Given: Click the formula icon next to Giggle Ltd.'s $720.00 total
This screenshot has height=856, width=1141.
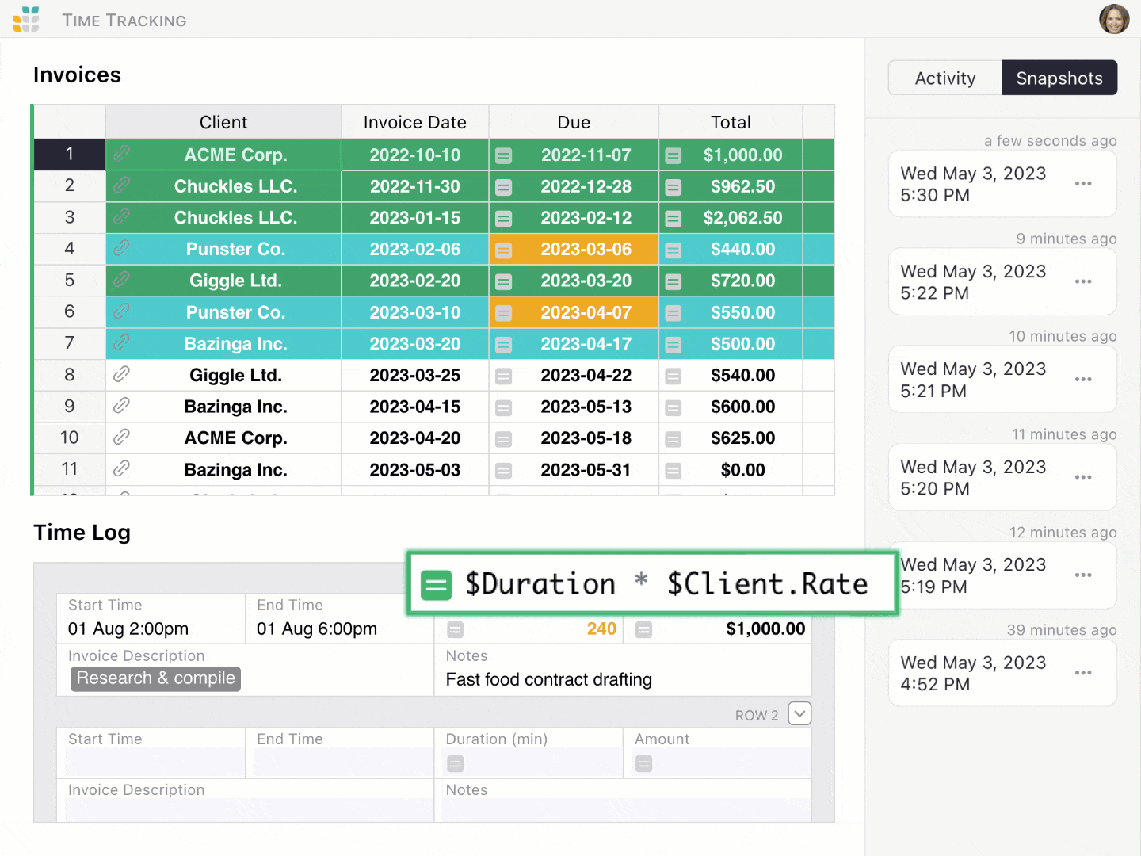Looking at the screenshot, I should [673, 280].
